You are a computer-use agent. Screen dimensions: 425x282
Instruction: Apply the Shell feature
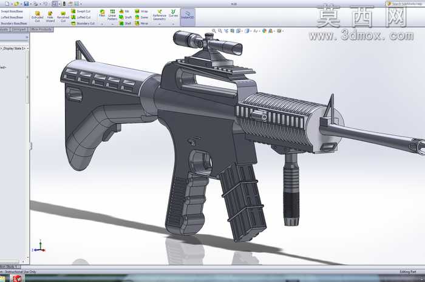[125, 23]
